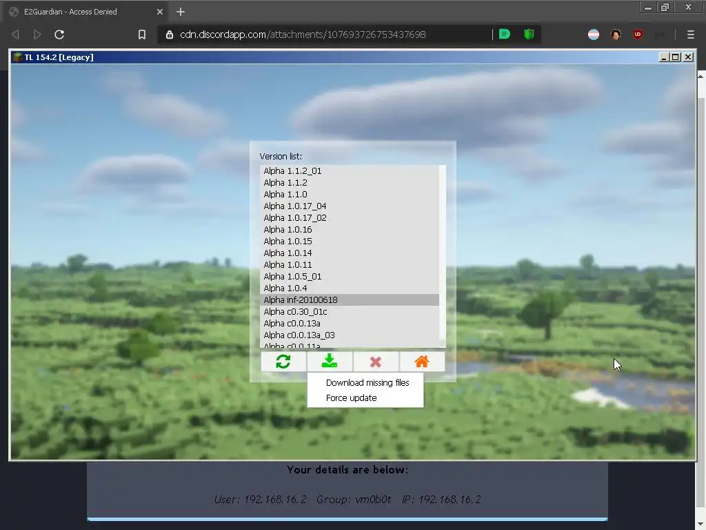Click the red uBlock Origin shield icon

(637, 35)
